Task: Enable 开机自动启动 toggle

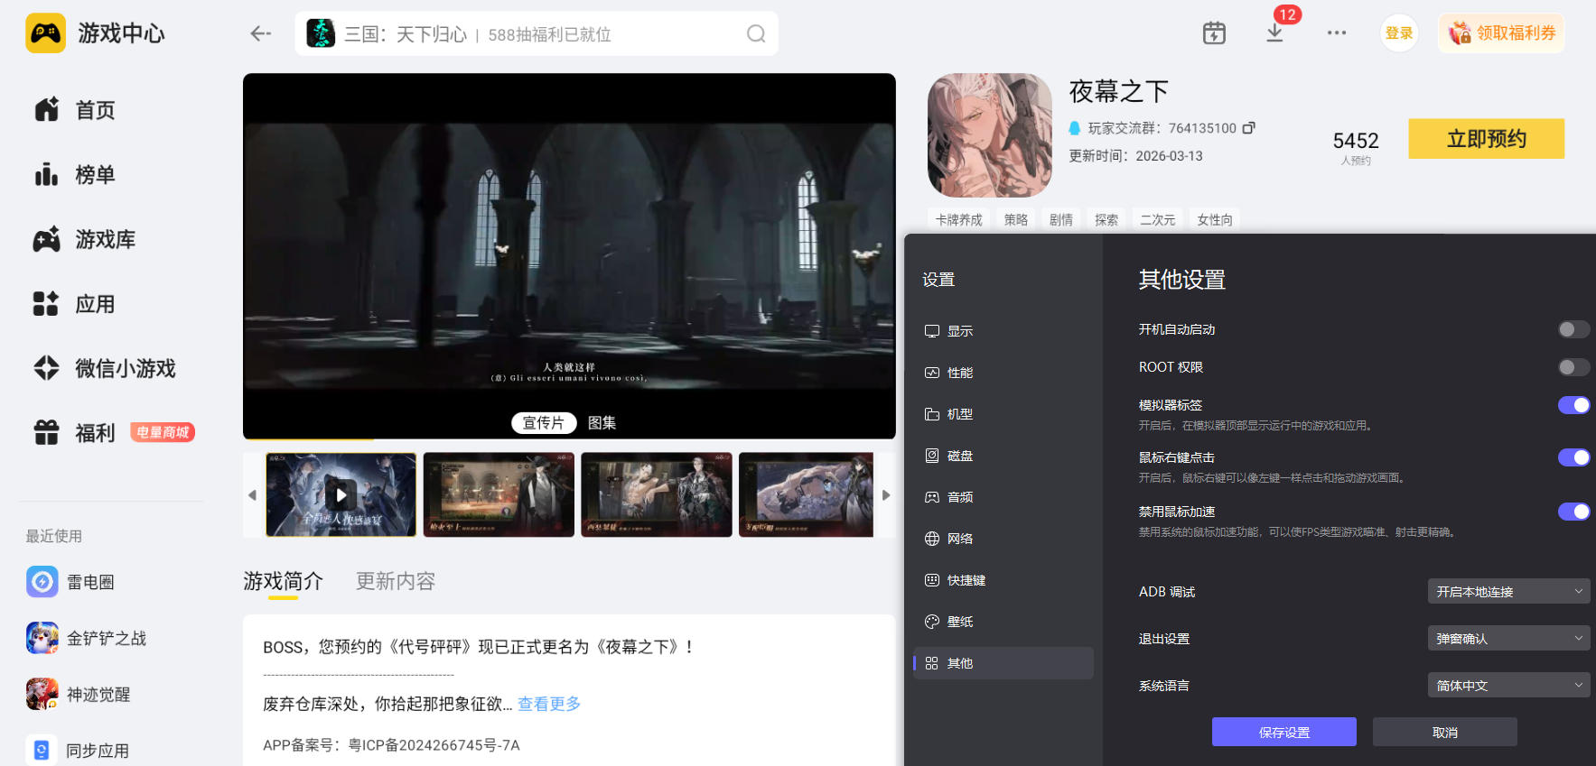Action: (x=1573, y=329)
